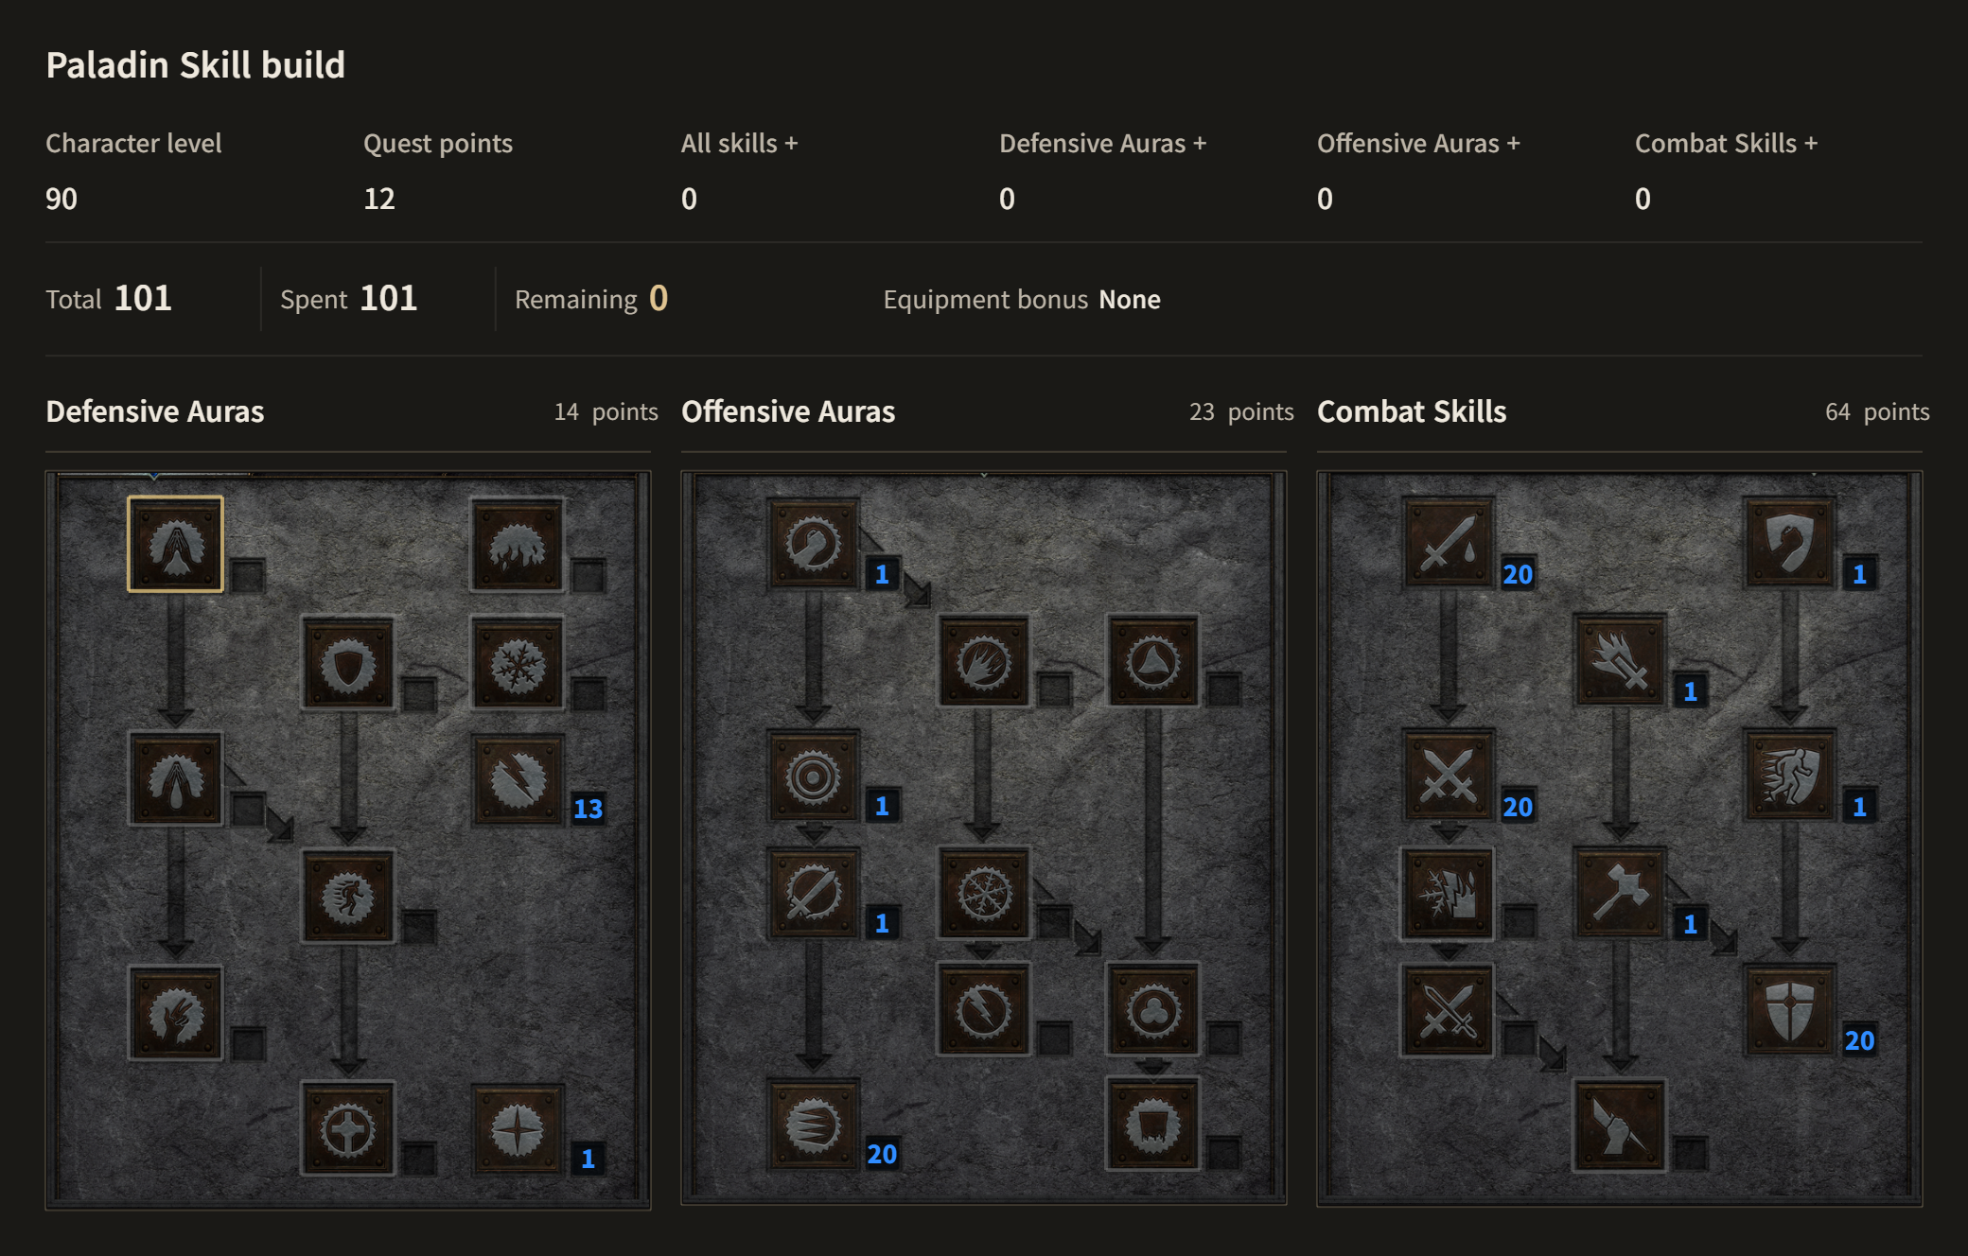Click the Vigor running-figure aura icon
Screen dimensions: 1968x1256
(348, 896)
